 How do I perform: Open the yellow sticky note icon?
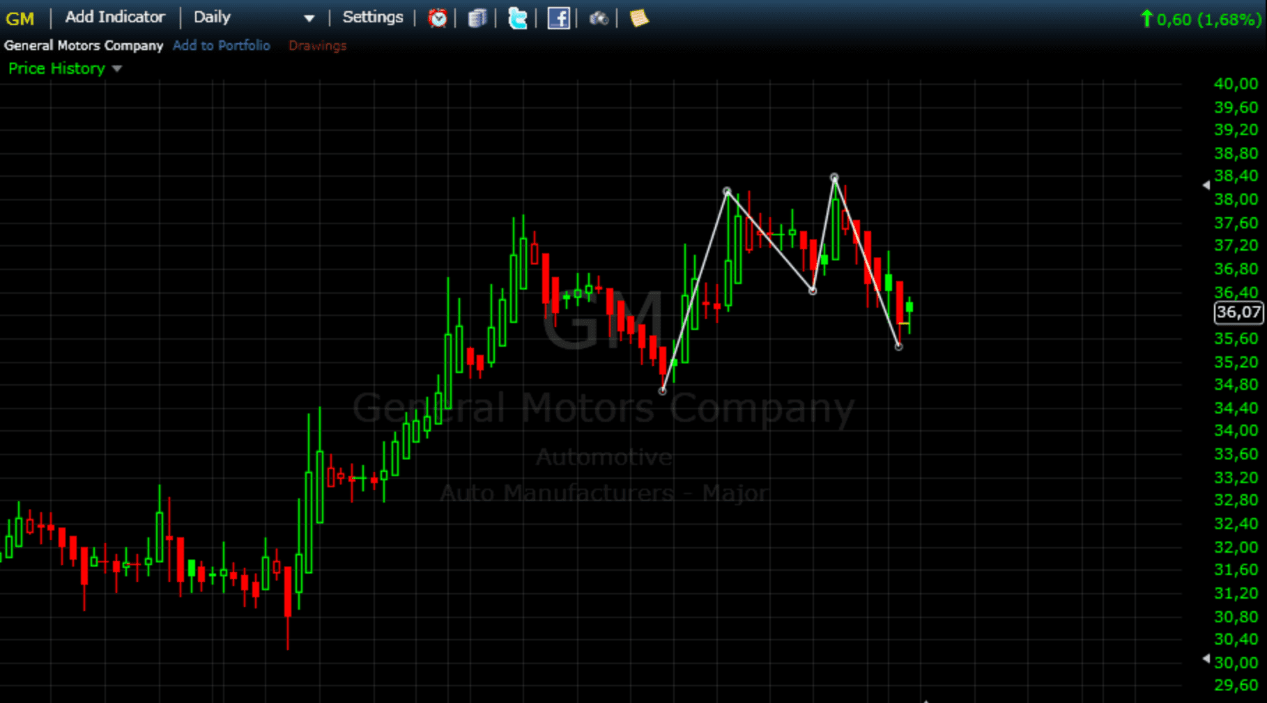pyautogui.click(x=639, y=18)
